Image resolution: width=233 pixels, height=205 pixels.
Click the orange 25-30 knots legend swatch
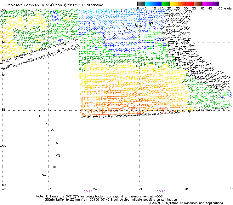click(x=182, y=4)
